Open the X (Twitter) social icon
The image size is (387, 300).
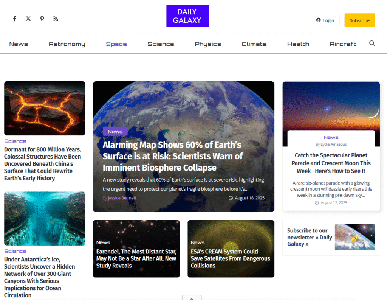[28, 19]
